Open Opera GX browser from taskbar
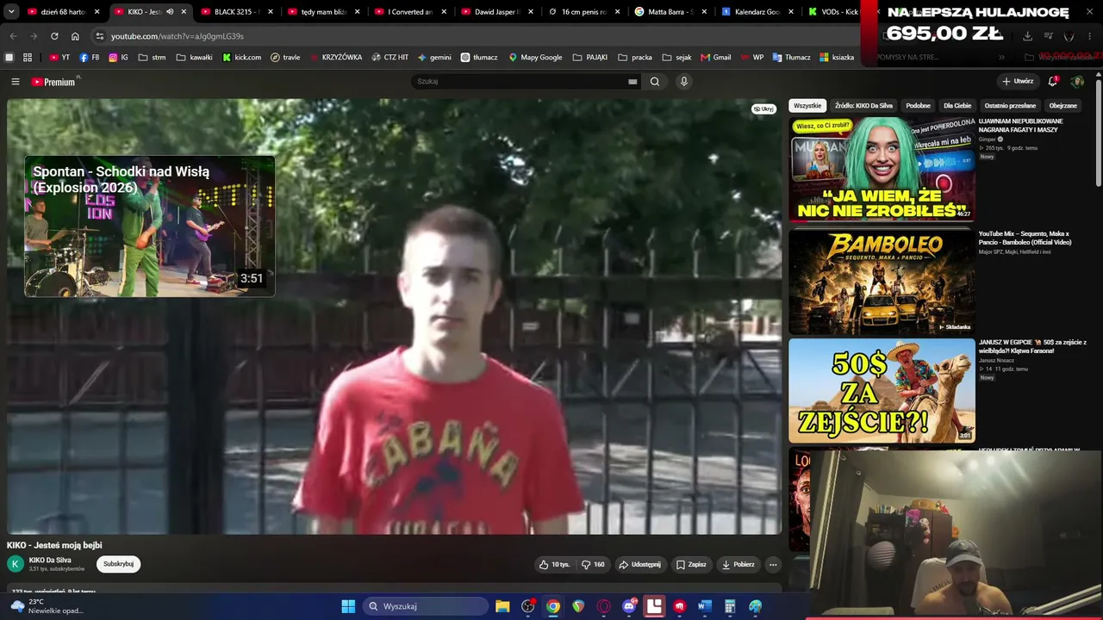 pos(604,606)
